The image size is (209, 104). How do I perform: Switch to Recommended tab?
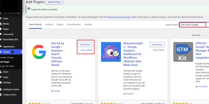coord(74,24)
